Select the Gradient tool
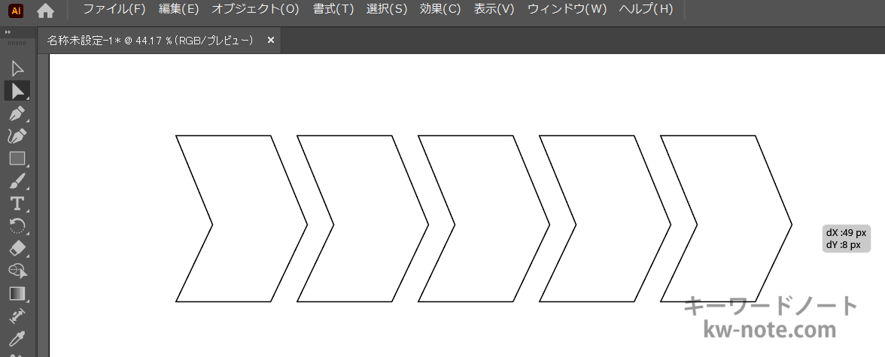The width and height of the screenshot is (885, 357). (x=17, y=293)
